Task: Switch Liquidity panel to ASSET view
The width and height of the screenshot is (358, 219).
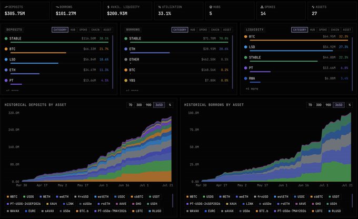Action: 347,29
